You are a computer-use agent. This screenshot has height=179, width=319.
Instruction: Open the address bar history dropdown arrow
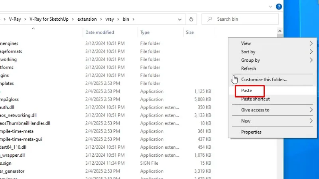coord(180,19)
